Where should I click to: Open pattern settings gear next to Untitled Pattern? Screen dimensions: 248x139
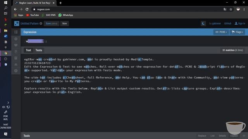(x=41, y=24)
